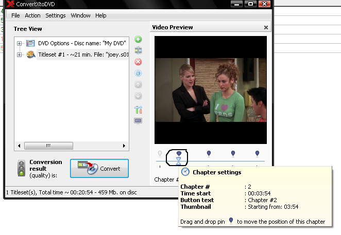The width and height of the screenshot is (341, 235).
Task: Click the Convert button
Action: click(99, 169)
